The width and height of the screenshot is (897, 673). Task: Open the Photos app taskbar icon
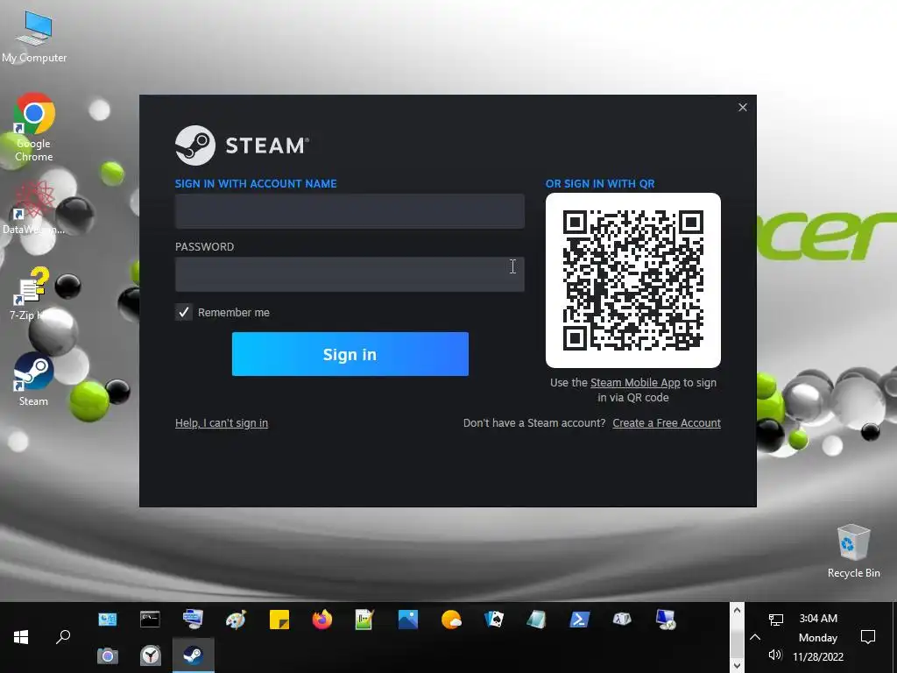pyautogui.click(x=408, y=620)
